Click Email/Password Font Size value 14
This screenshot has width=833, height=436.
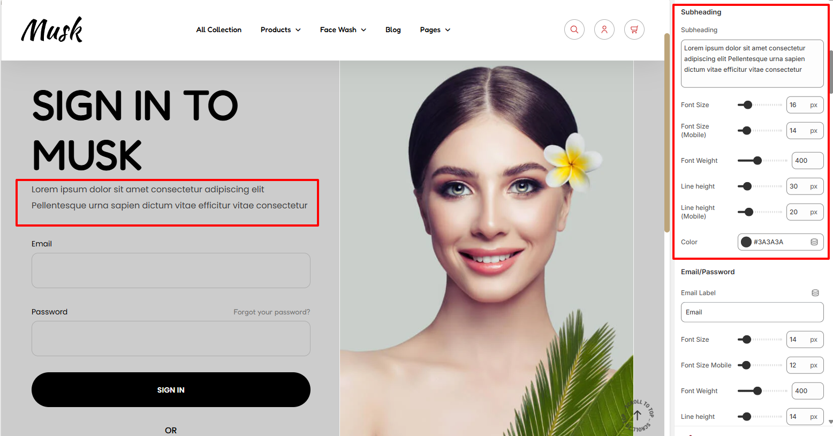(x=805, y=340)
